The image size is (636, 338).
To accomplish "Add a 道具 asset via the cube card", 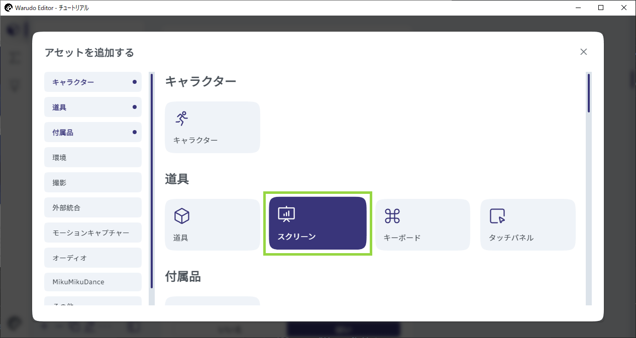I will (x=213, y=224).
